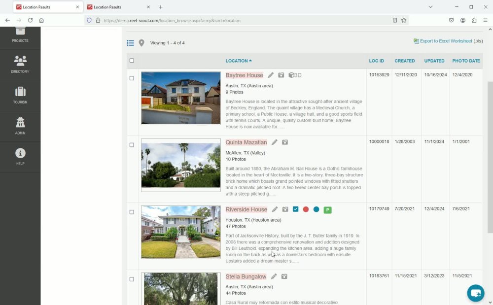Screen dimensions: 493x305
Task: Select 'McAllen, TX (Valley)' text
Action: point(245,153)
